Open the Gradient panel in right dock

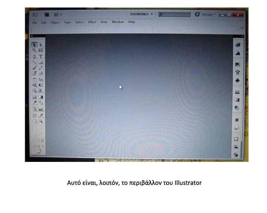tap(237, 100)
